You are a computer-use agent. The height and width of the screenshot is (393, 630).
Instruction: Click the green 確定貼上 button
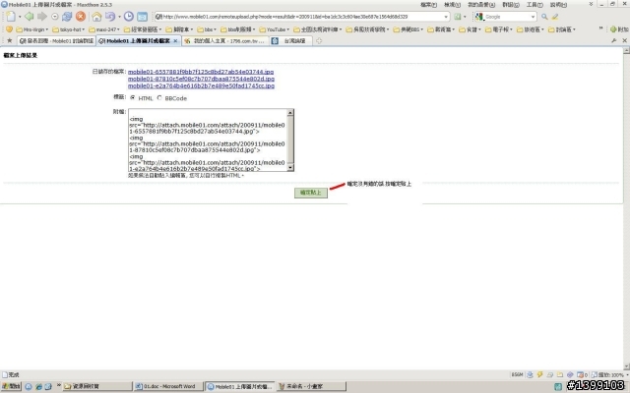click(x=311, y=193)
